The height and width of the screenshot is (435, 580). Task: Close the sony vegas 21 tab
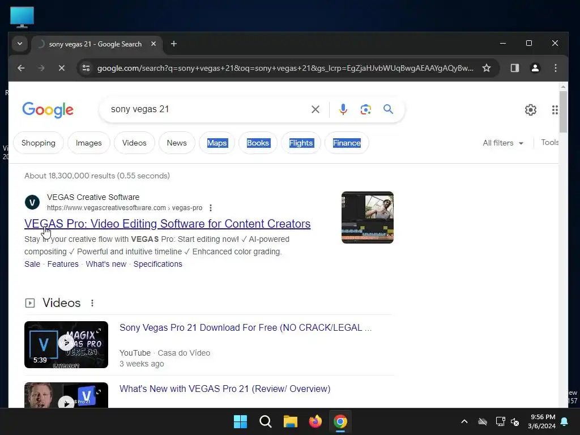coord(153,44)
